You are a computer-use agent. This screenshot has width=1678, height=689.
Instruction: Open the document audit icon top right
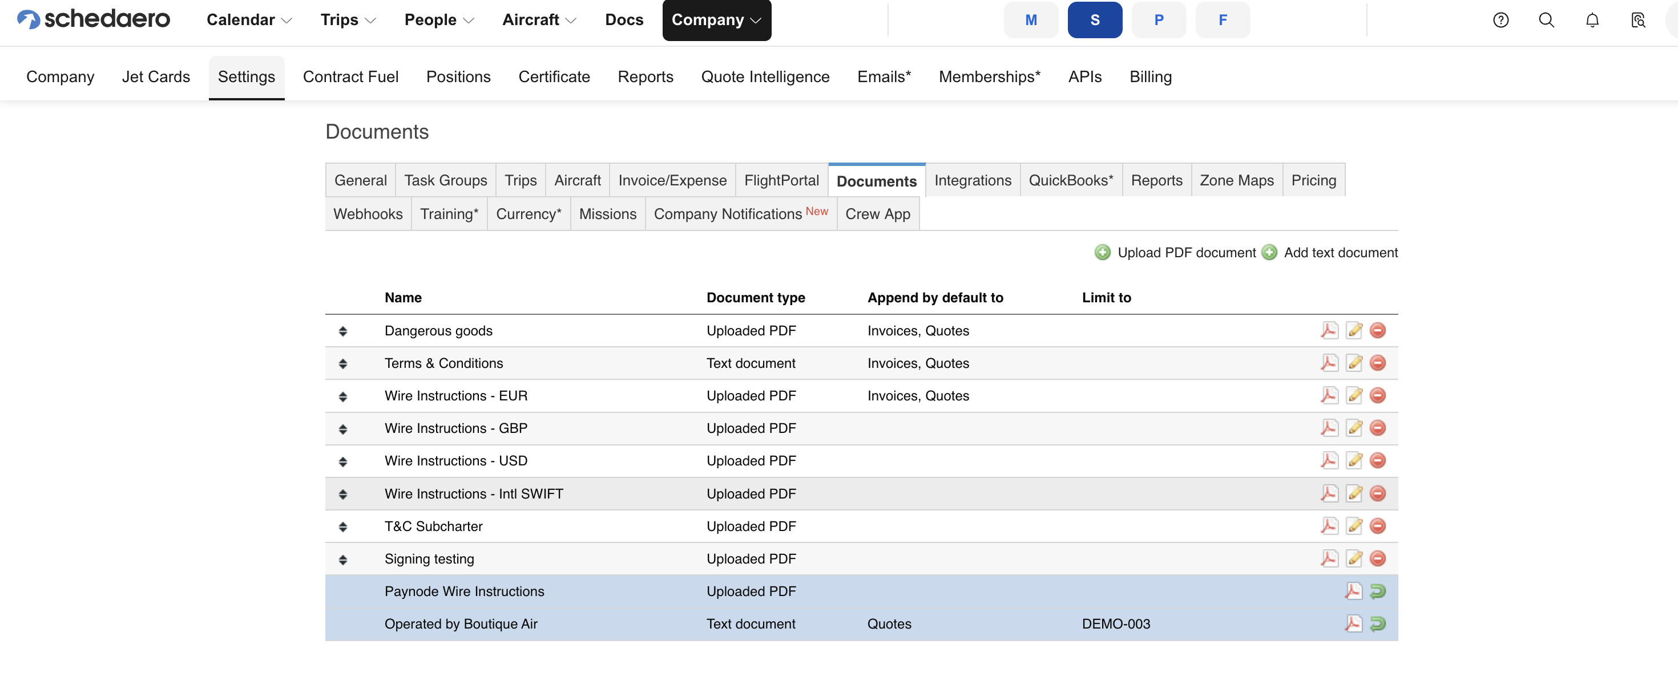(1638, 20)
